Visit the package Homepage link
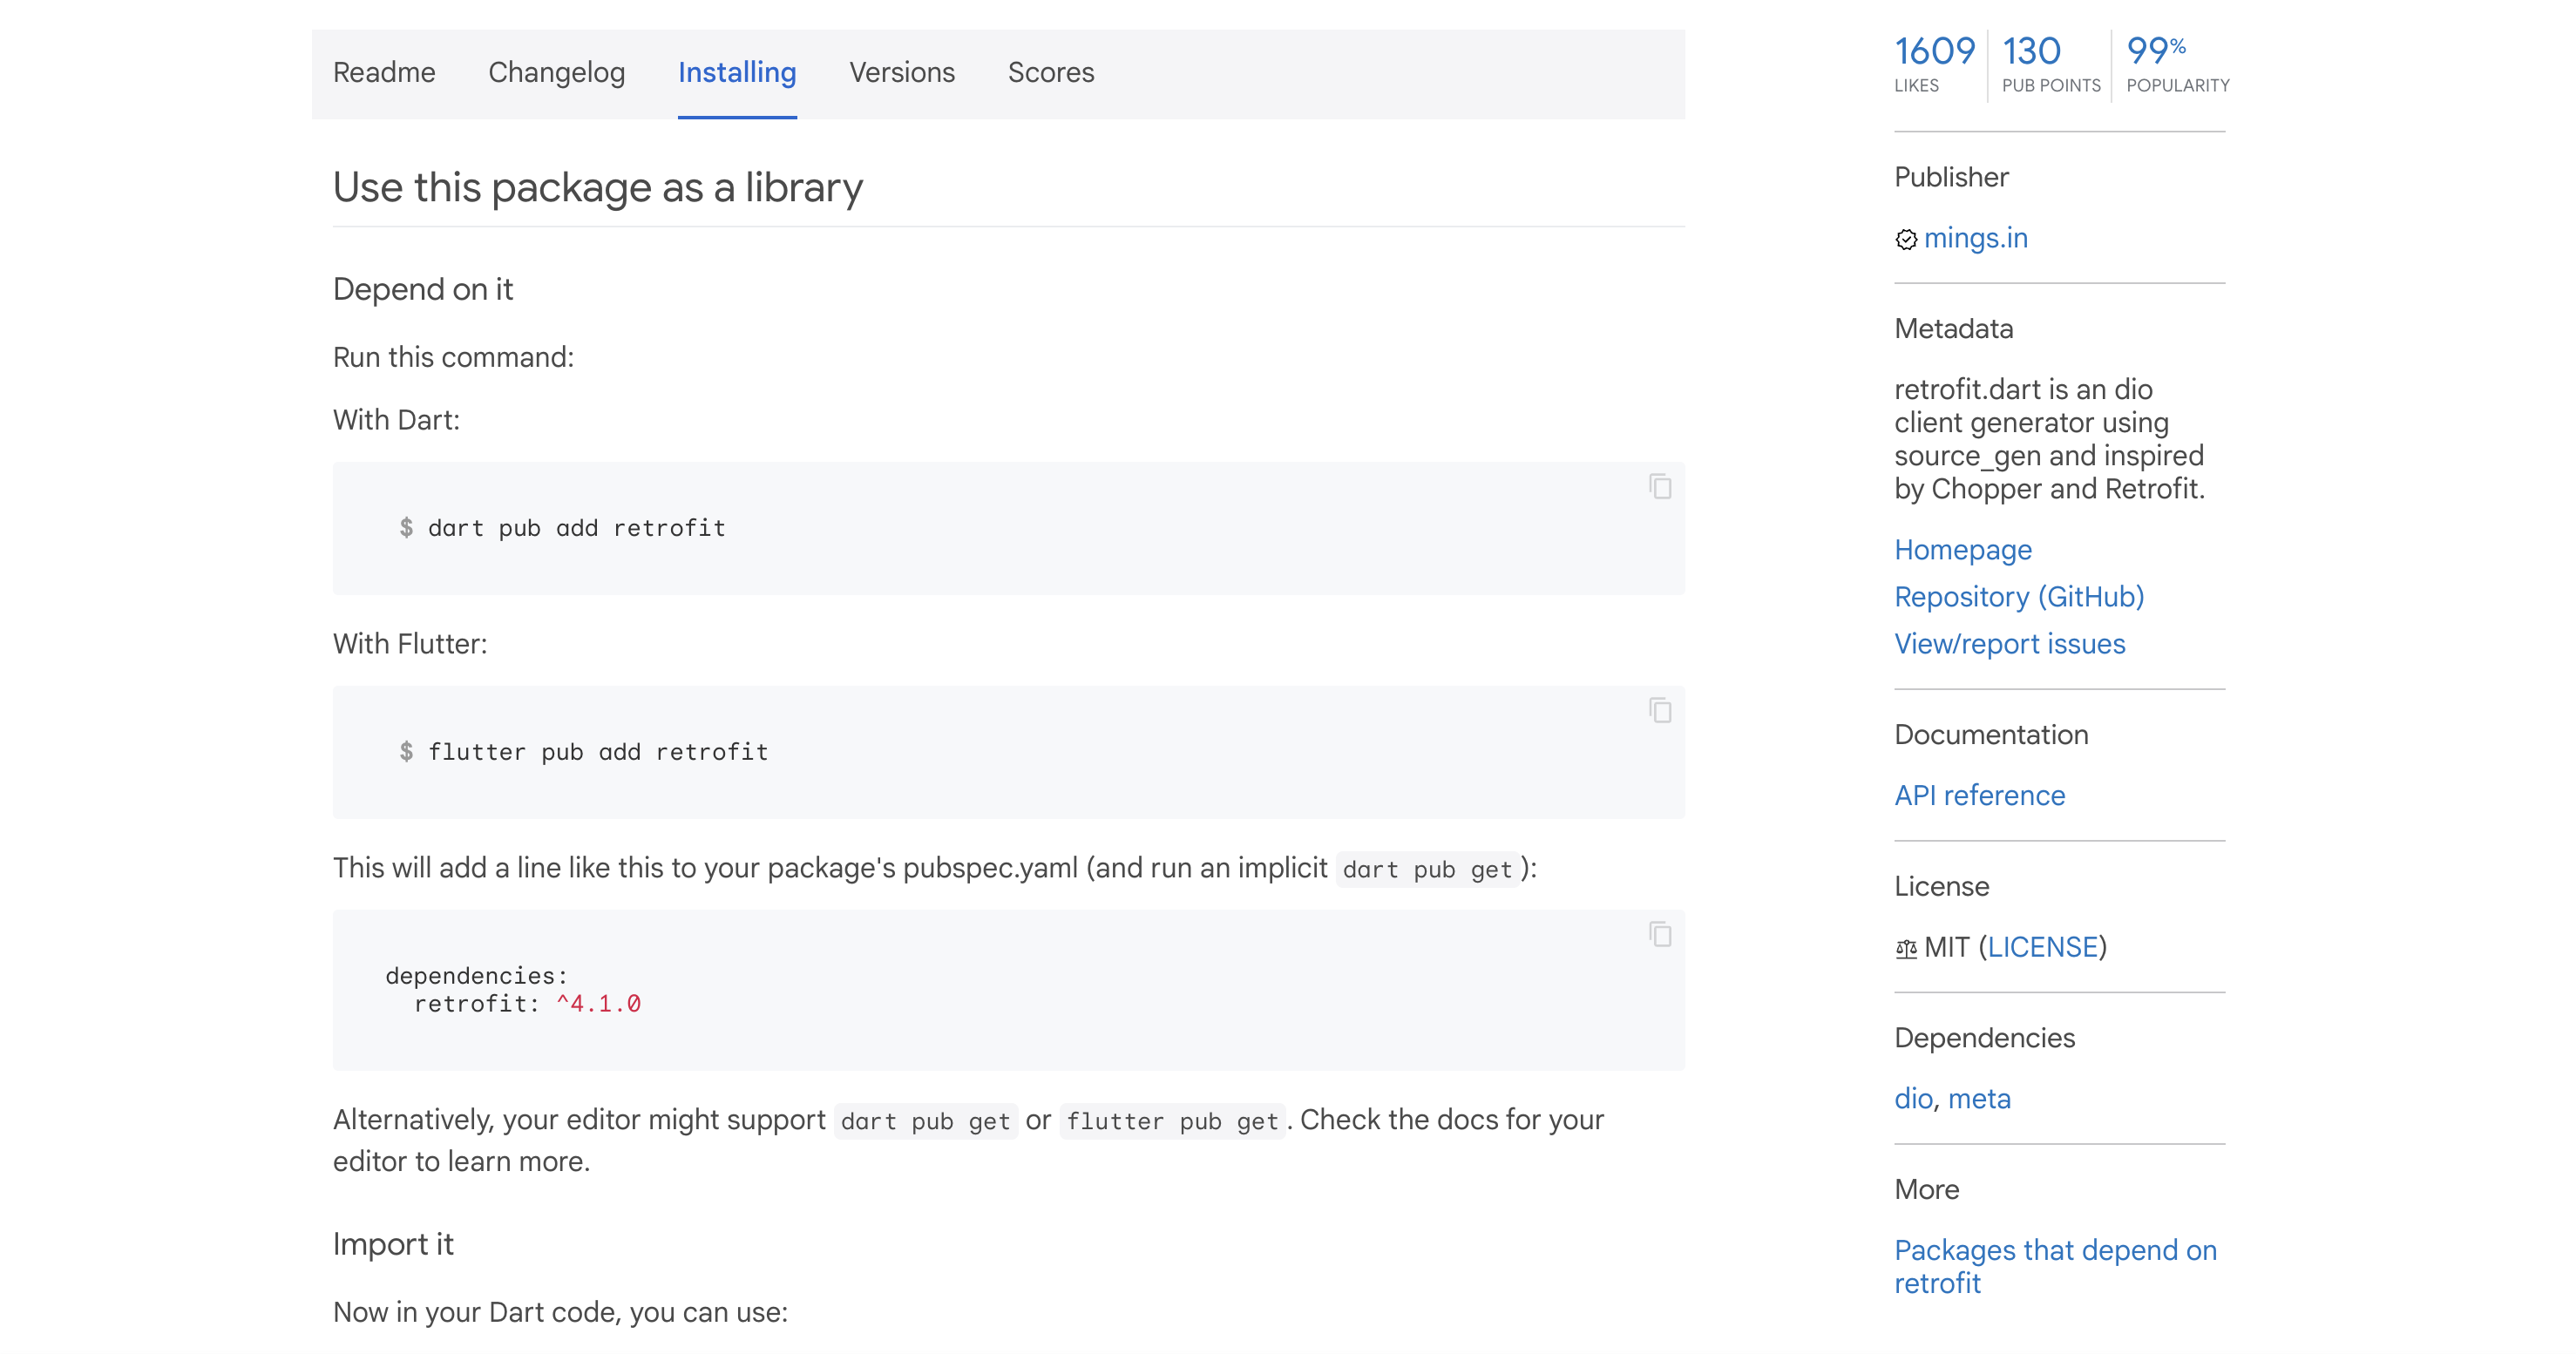Screen dimensions: 2576x1354 pyautogui.click(x=1962, y=550)
